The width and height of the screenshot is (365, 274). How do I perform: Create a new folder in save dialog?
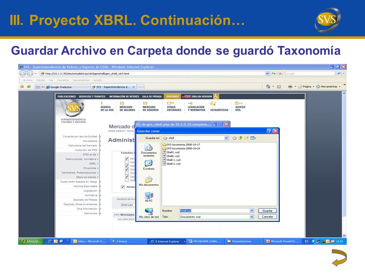246,138
